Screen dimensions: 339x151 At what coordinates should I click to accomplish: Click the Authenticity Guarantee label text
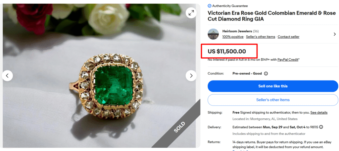230,6
